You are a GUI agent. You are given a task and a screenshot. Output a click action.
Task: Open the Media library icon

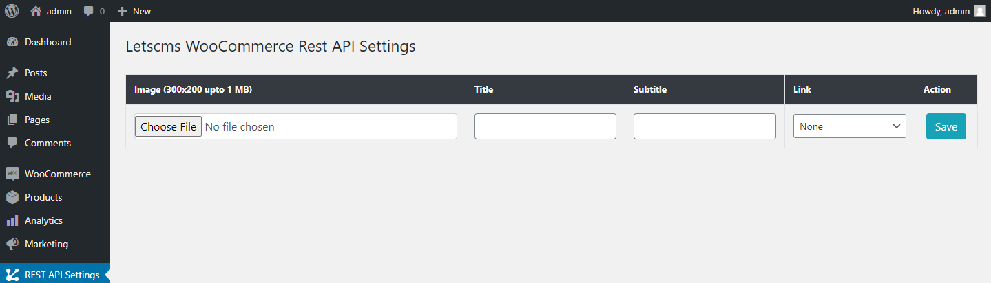coord(12,96)
